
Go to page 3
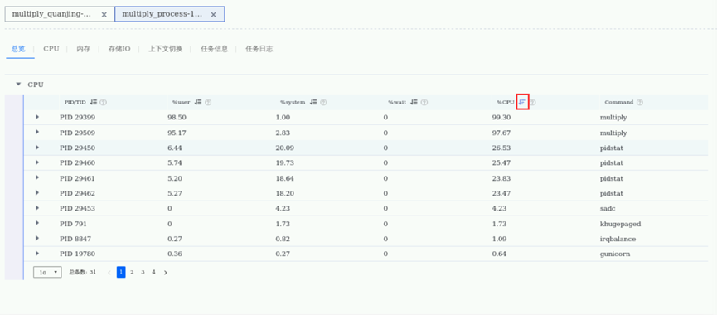coord(143,272)
